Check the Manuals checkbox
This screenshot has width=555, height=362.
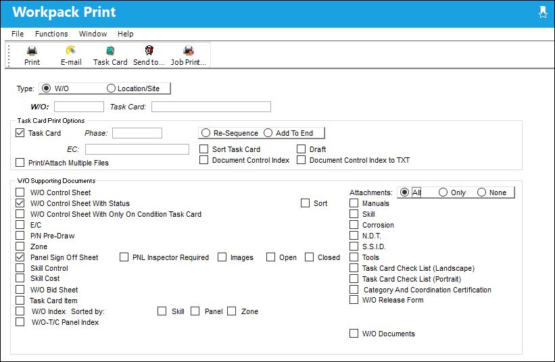(354, 203)
